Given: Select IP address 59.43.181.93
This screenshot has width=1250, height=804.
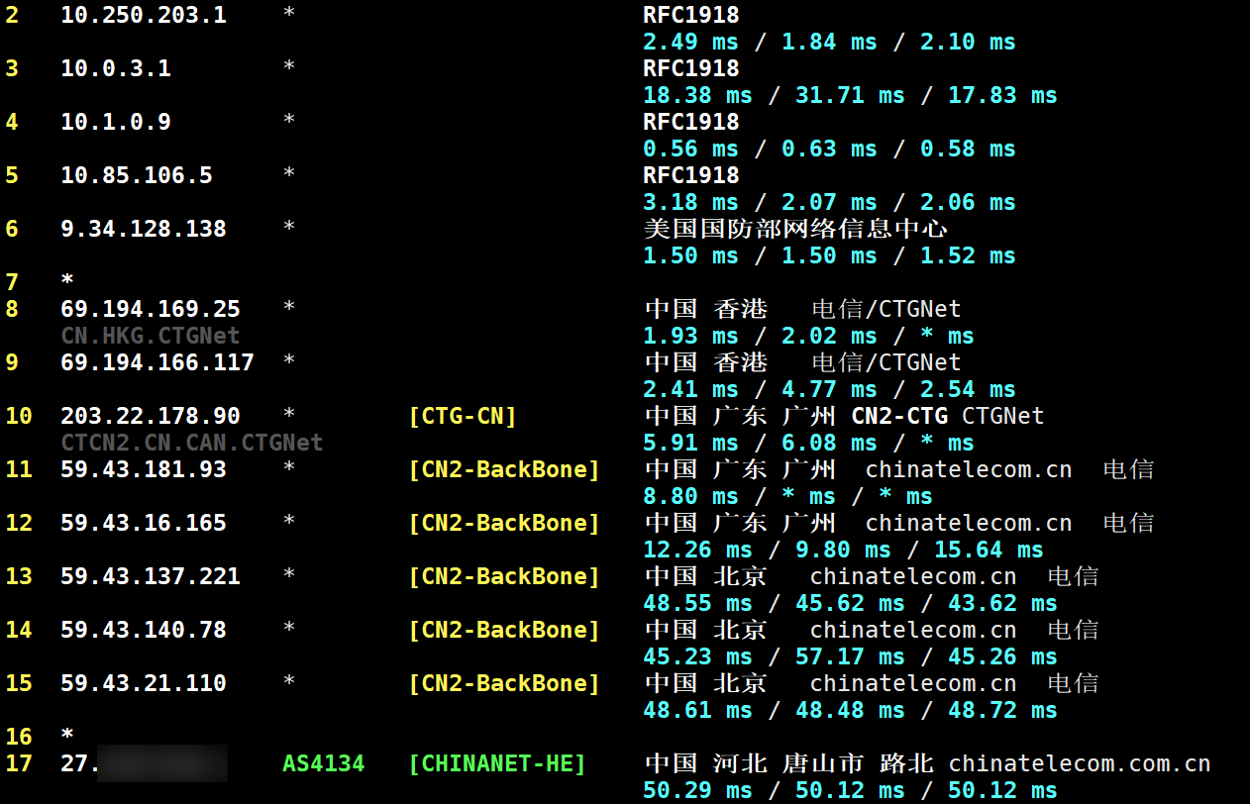Looking at the screenshot, I should 144,469.
